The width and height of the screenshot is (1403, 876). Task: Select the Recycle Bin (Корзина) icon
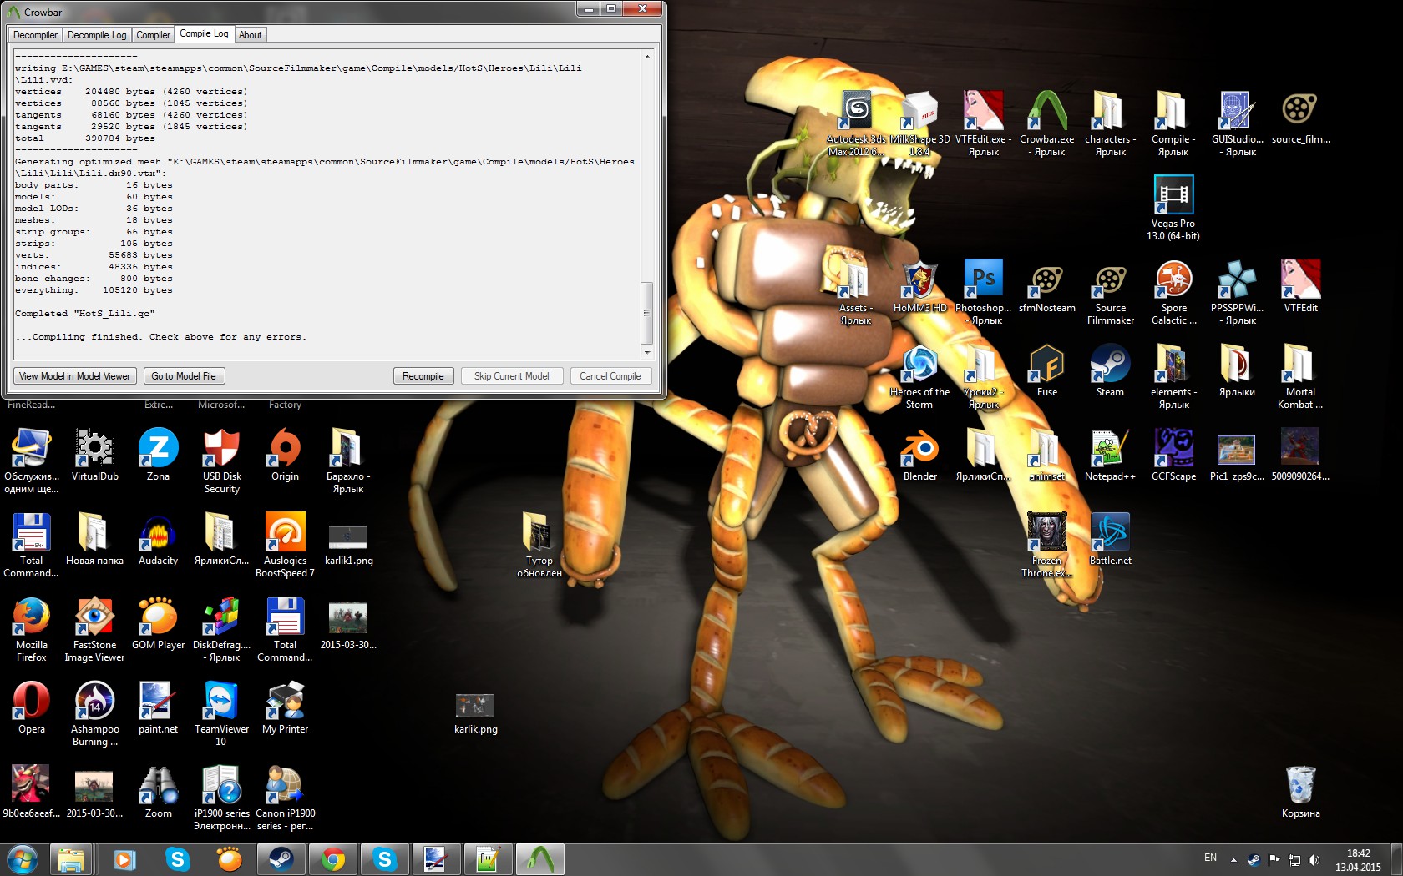[x=1300, y=792]
